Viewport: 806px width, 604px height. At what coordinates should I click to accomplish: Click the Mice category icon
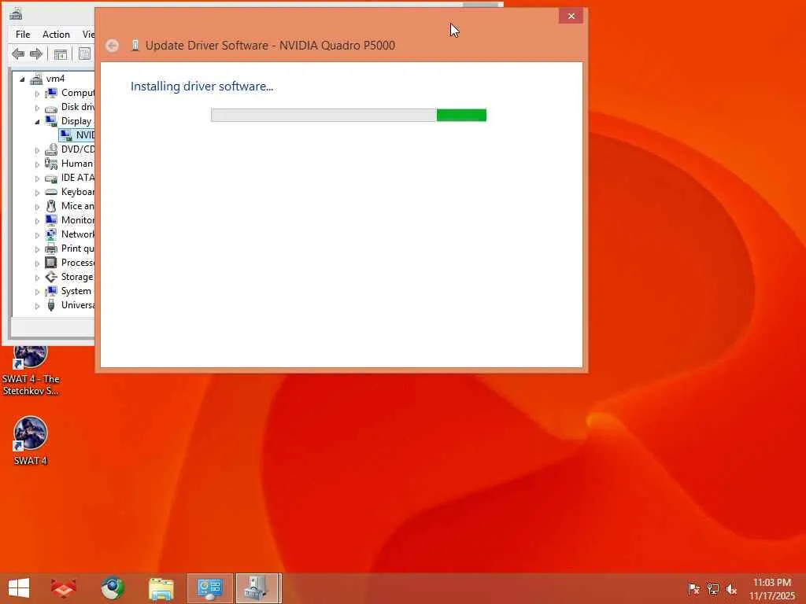[51, 206]
